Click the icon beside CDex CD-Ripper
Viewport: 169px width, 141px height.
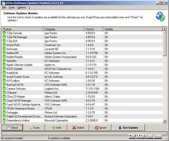pyautogui.click(x=4, y=96)
